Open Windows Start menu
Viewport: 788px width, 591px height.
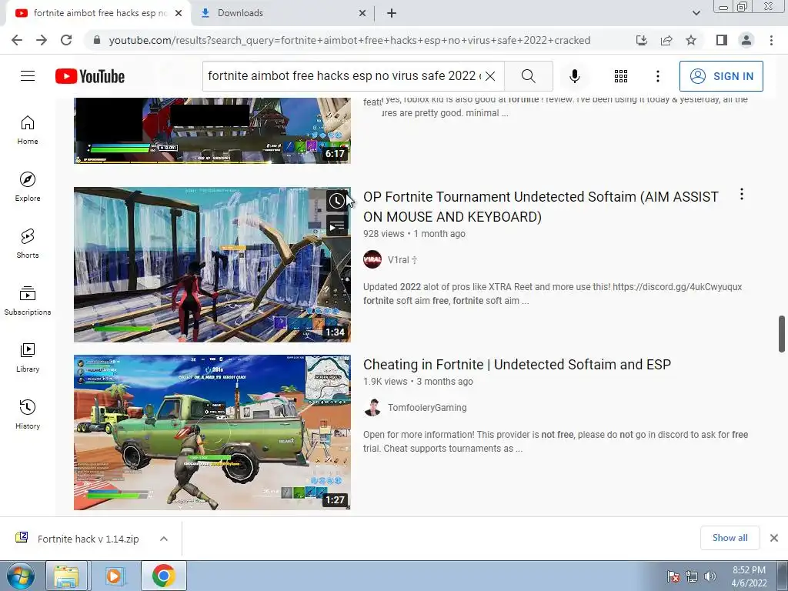[20, 576]
